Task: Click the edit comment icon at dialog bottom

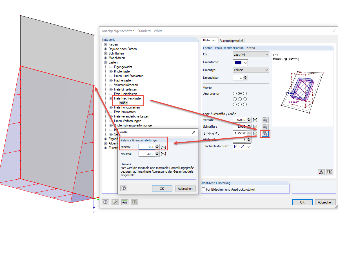Action: (x=115, y=202)
